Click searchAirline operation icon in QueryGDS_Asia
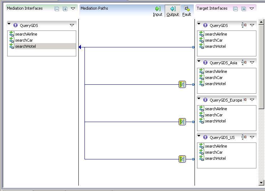Screen dimensions: 265x191 (x=201, y=71)
